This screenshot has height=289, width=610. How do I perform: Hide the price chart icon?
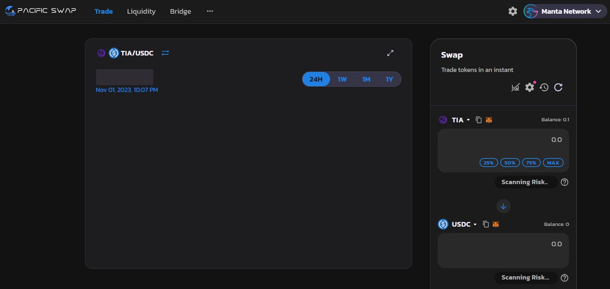(515, 87)
